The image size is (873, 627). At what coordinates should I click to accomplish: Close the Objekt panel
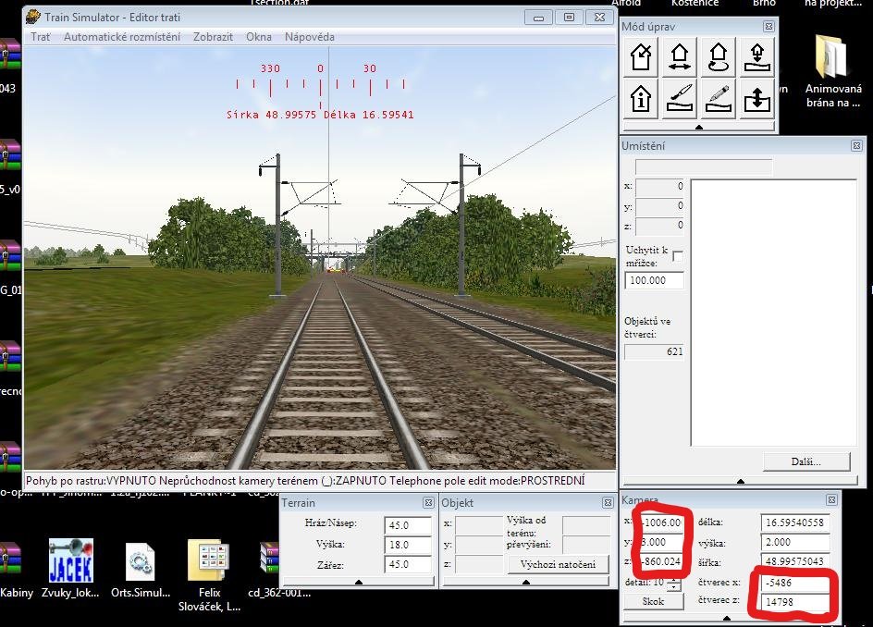(608, 503)
